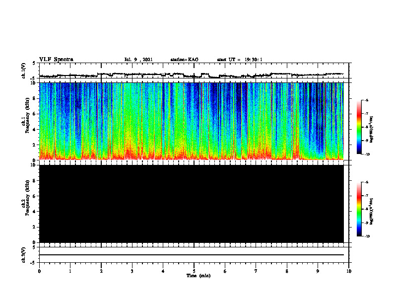Screen dimensions: 393x304
Task: Click the "-8" label on ch.2 color bar
Action: pos(366,209)
